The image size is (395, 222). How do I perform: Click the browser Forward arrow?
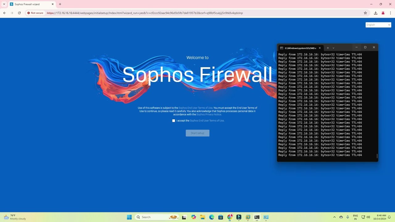tap(12, 13)
